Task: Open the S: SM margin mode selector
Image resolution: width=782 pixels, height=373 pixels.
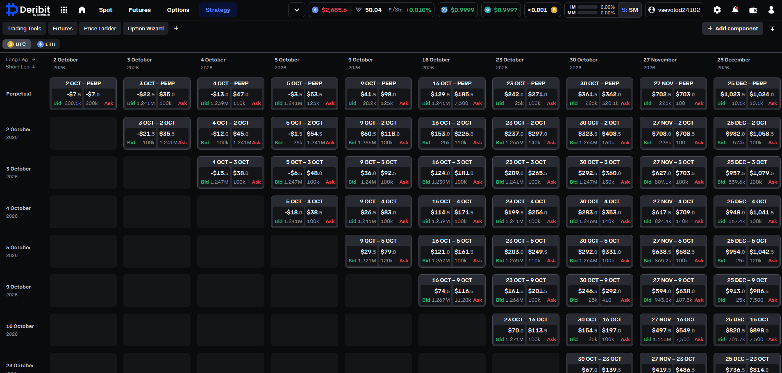Action: click(630, 10)
